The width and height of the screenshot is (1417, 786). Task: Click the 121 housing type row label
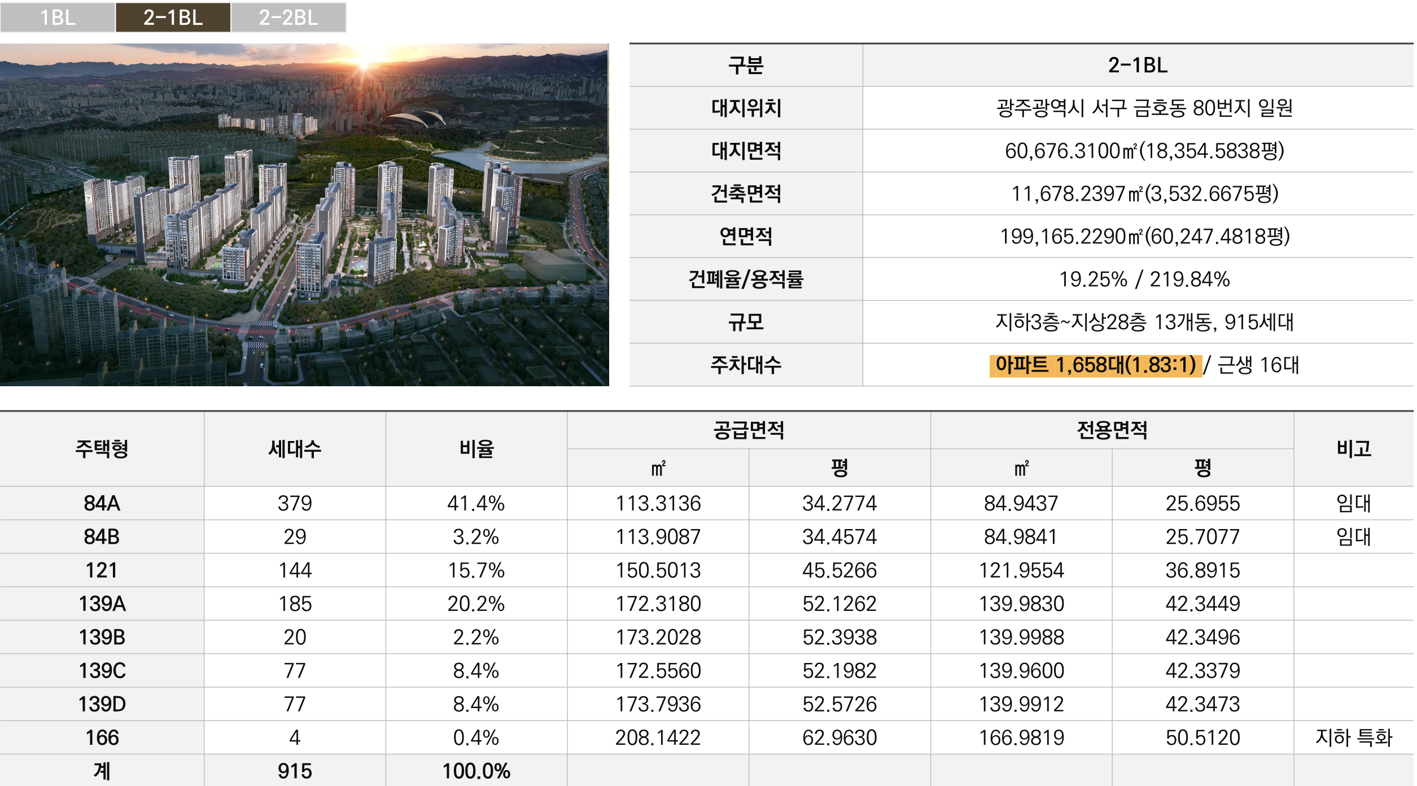(x=102, y=570)
